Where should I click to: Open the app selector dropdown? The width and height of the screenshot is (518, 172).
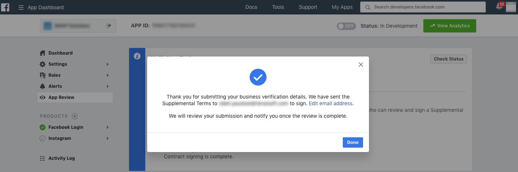[x=78, y=26]
